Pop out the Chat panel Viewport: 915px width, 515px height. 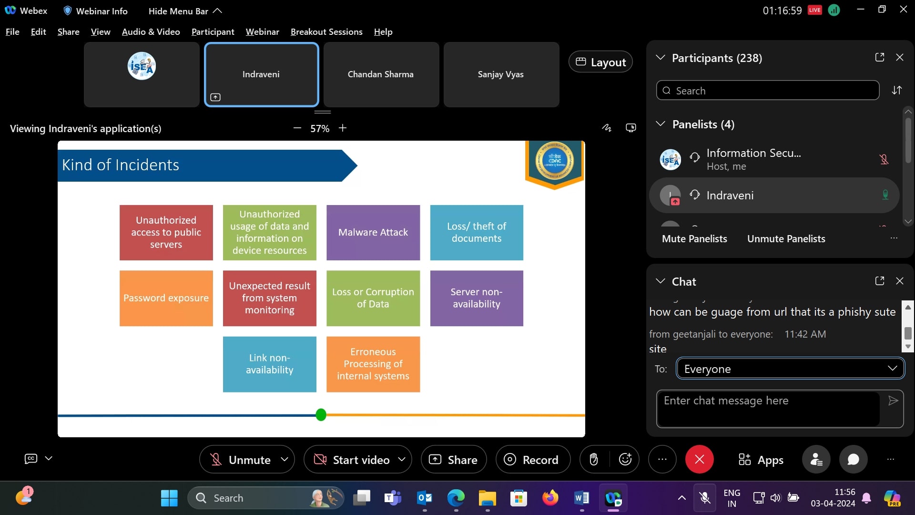click(x=880, y=281)
